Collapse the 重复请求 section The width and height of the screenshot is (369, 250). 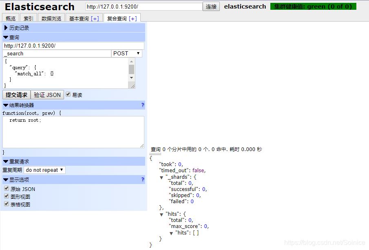click(74, 161)
